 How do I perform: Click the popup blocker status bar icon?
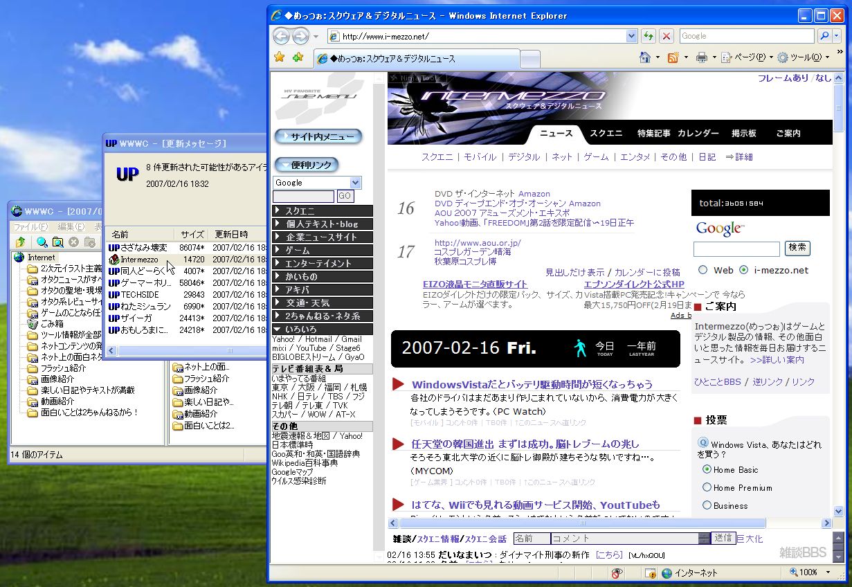649,573
